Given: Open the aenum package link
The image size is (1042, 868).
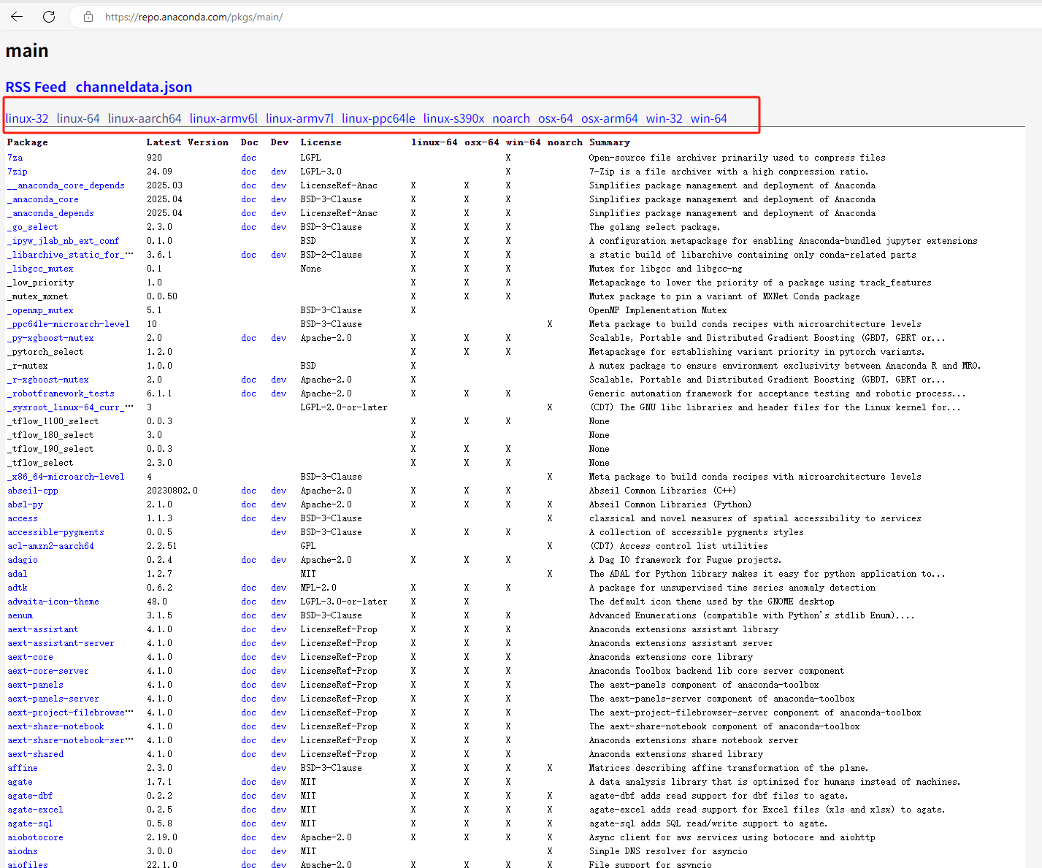Looking at the screenshot, I should pos(20,615).
